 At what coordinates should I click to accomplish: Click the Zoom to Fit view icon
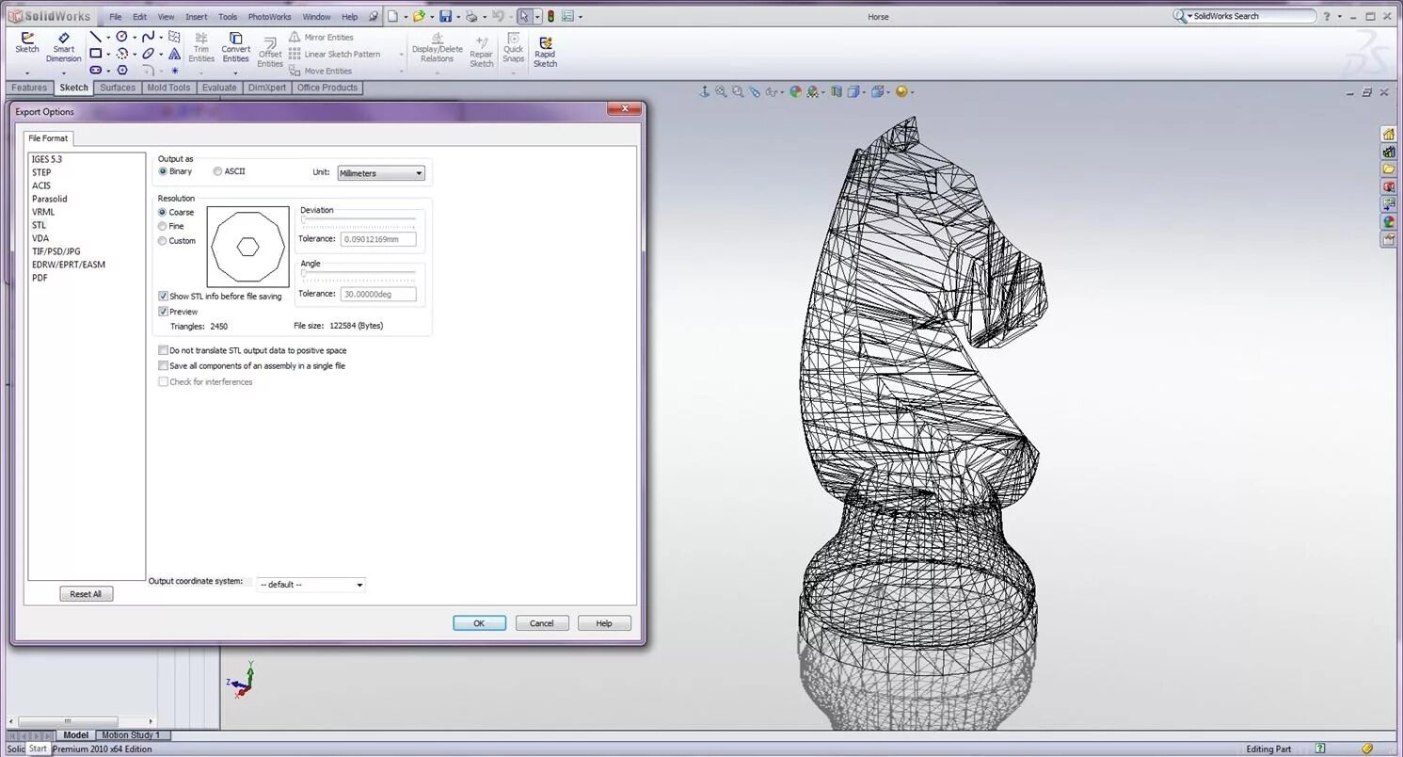click(721, 91)
